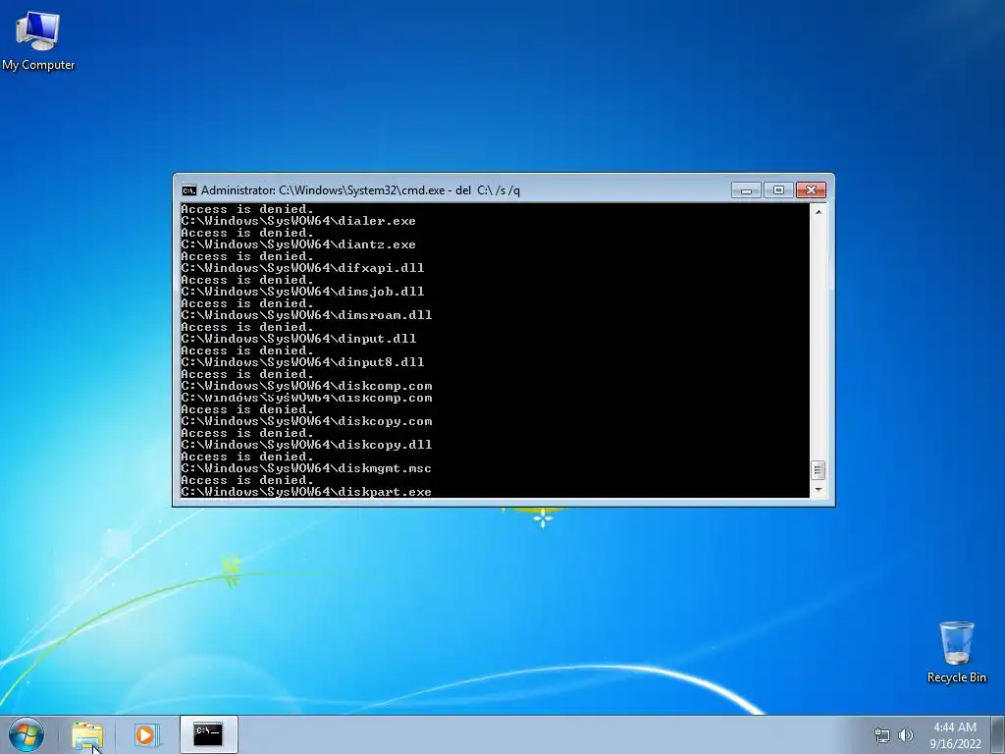The width and height of the screenshot is (1005, 754).
Task: Select the cmd.exe taskbar button
Action: [208, 734]
